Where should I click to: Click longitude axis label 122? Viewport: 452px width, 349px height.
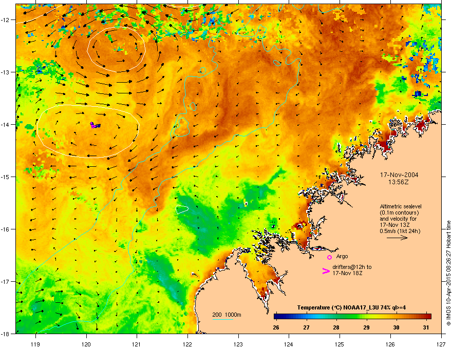[187, 344]
